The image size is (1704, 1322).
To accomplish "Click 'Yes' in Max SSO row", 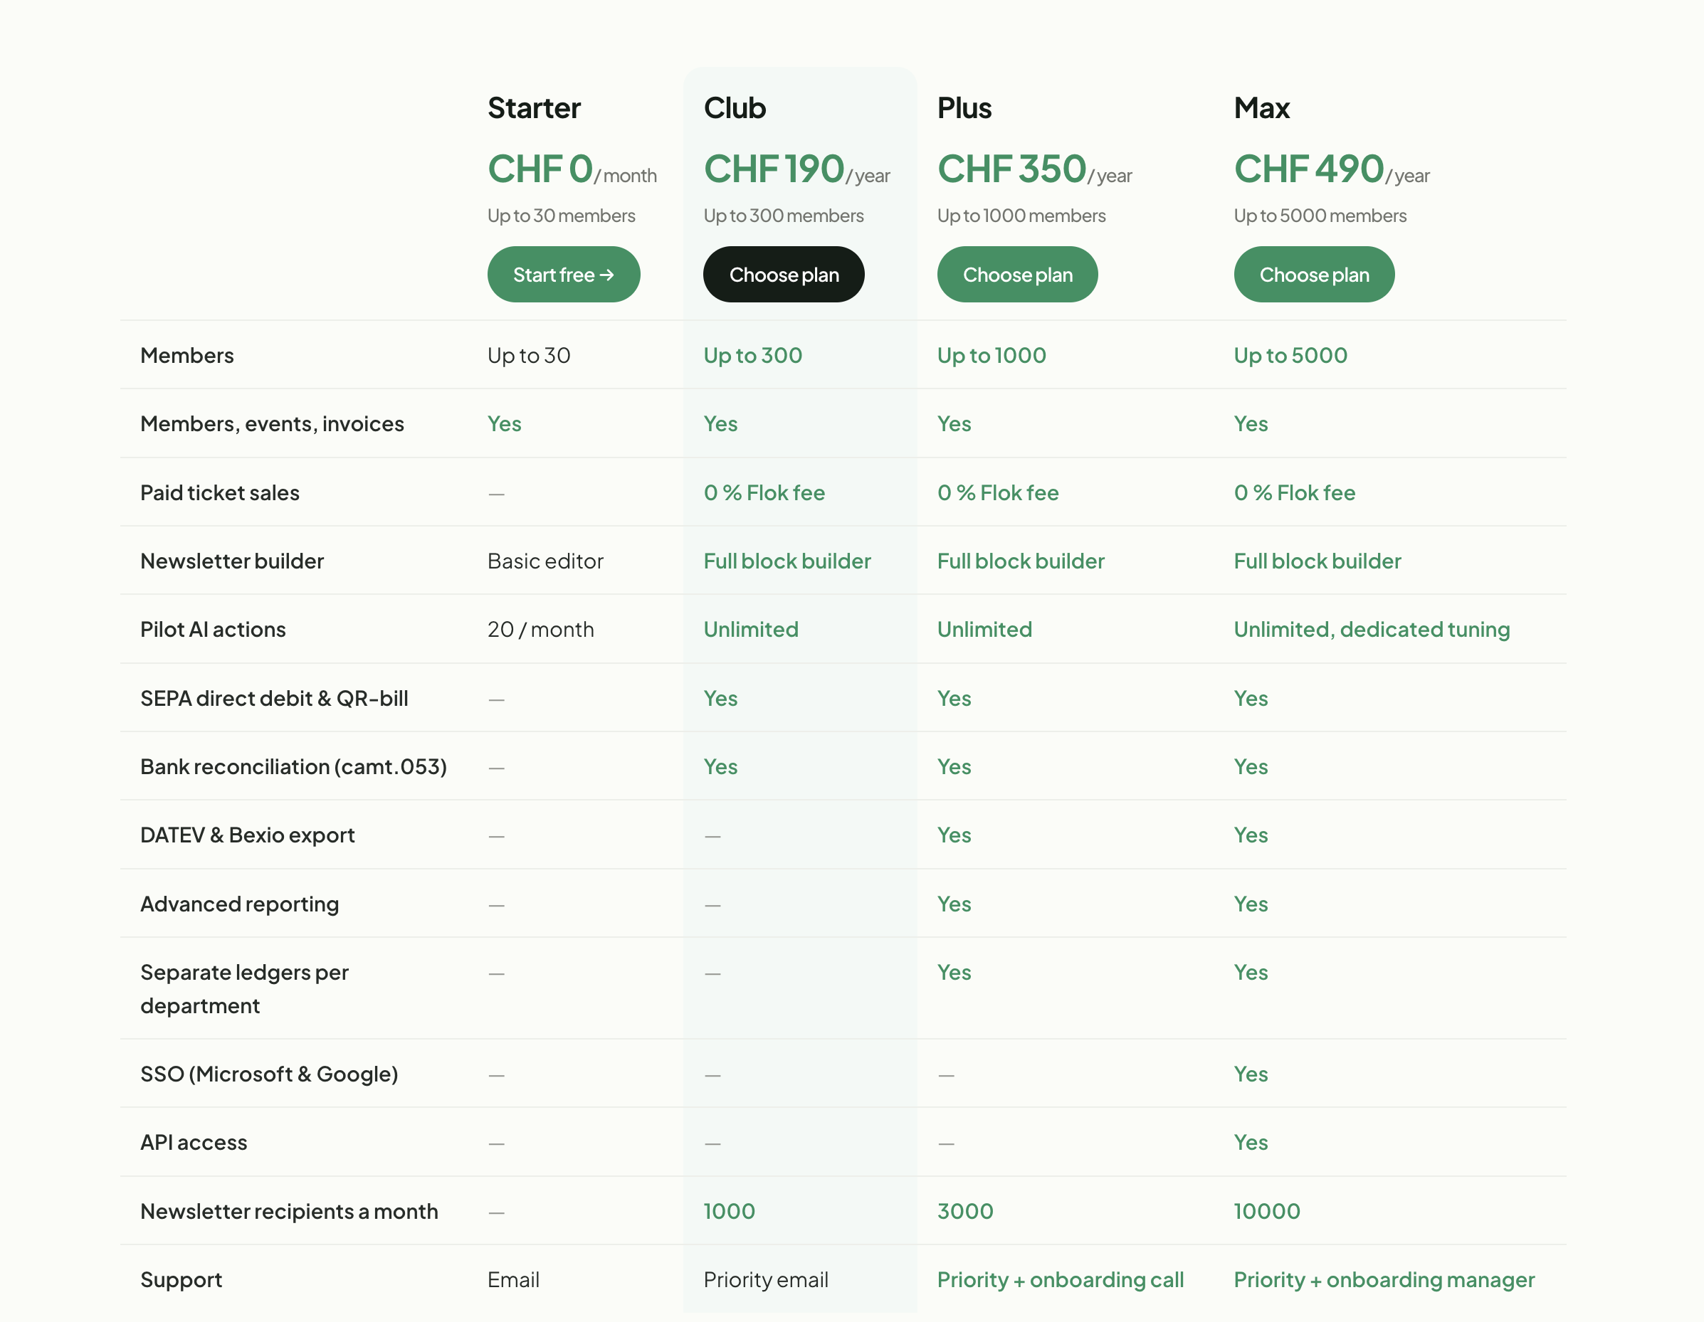I will 1251,1075.
